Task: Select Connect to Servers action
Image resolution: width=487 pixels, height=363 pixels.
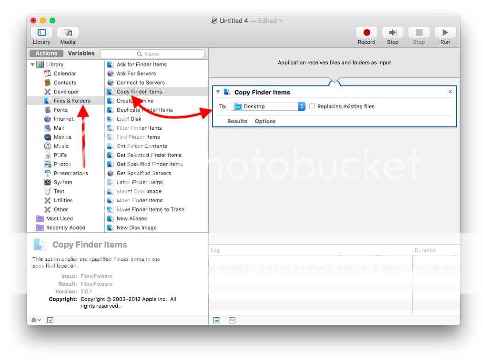Action: (156, 83)
